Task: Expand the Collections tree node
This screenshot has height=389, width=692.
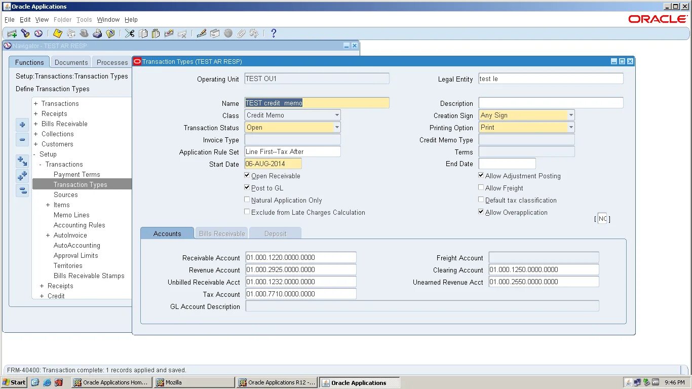Action: (x=36, y=134)
